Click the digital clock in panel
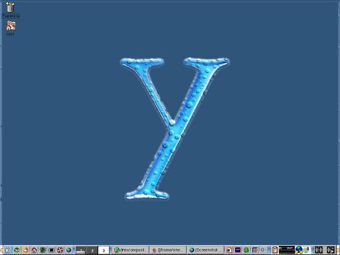 coord(325,250)
